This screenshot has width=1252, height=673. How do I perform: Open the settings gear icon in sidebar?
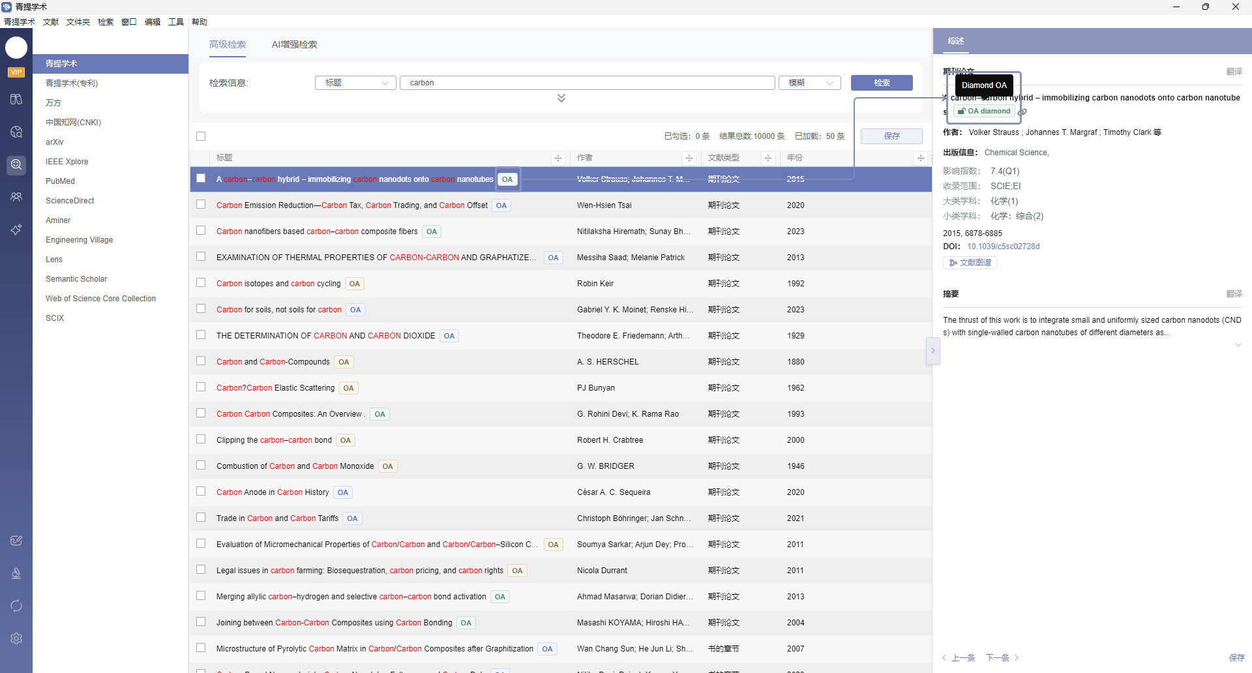click(16, 638)
